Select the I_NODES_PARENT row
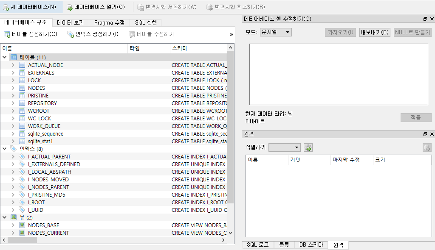This screenshot has height=250, width=435. tap(114, 187)
